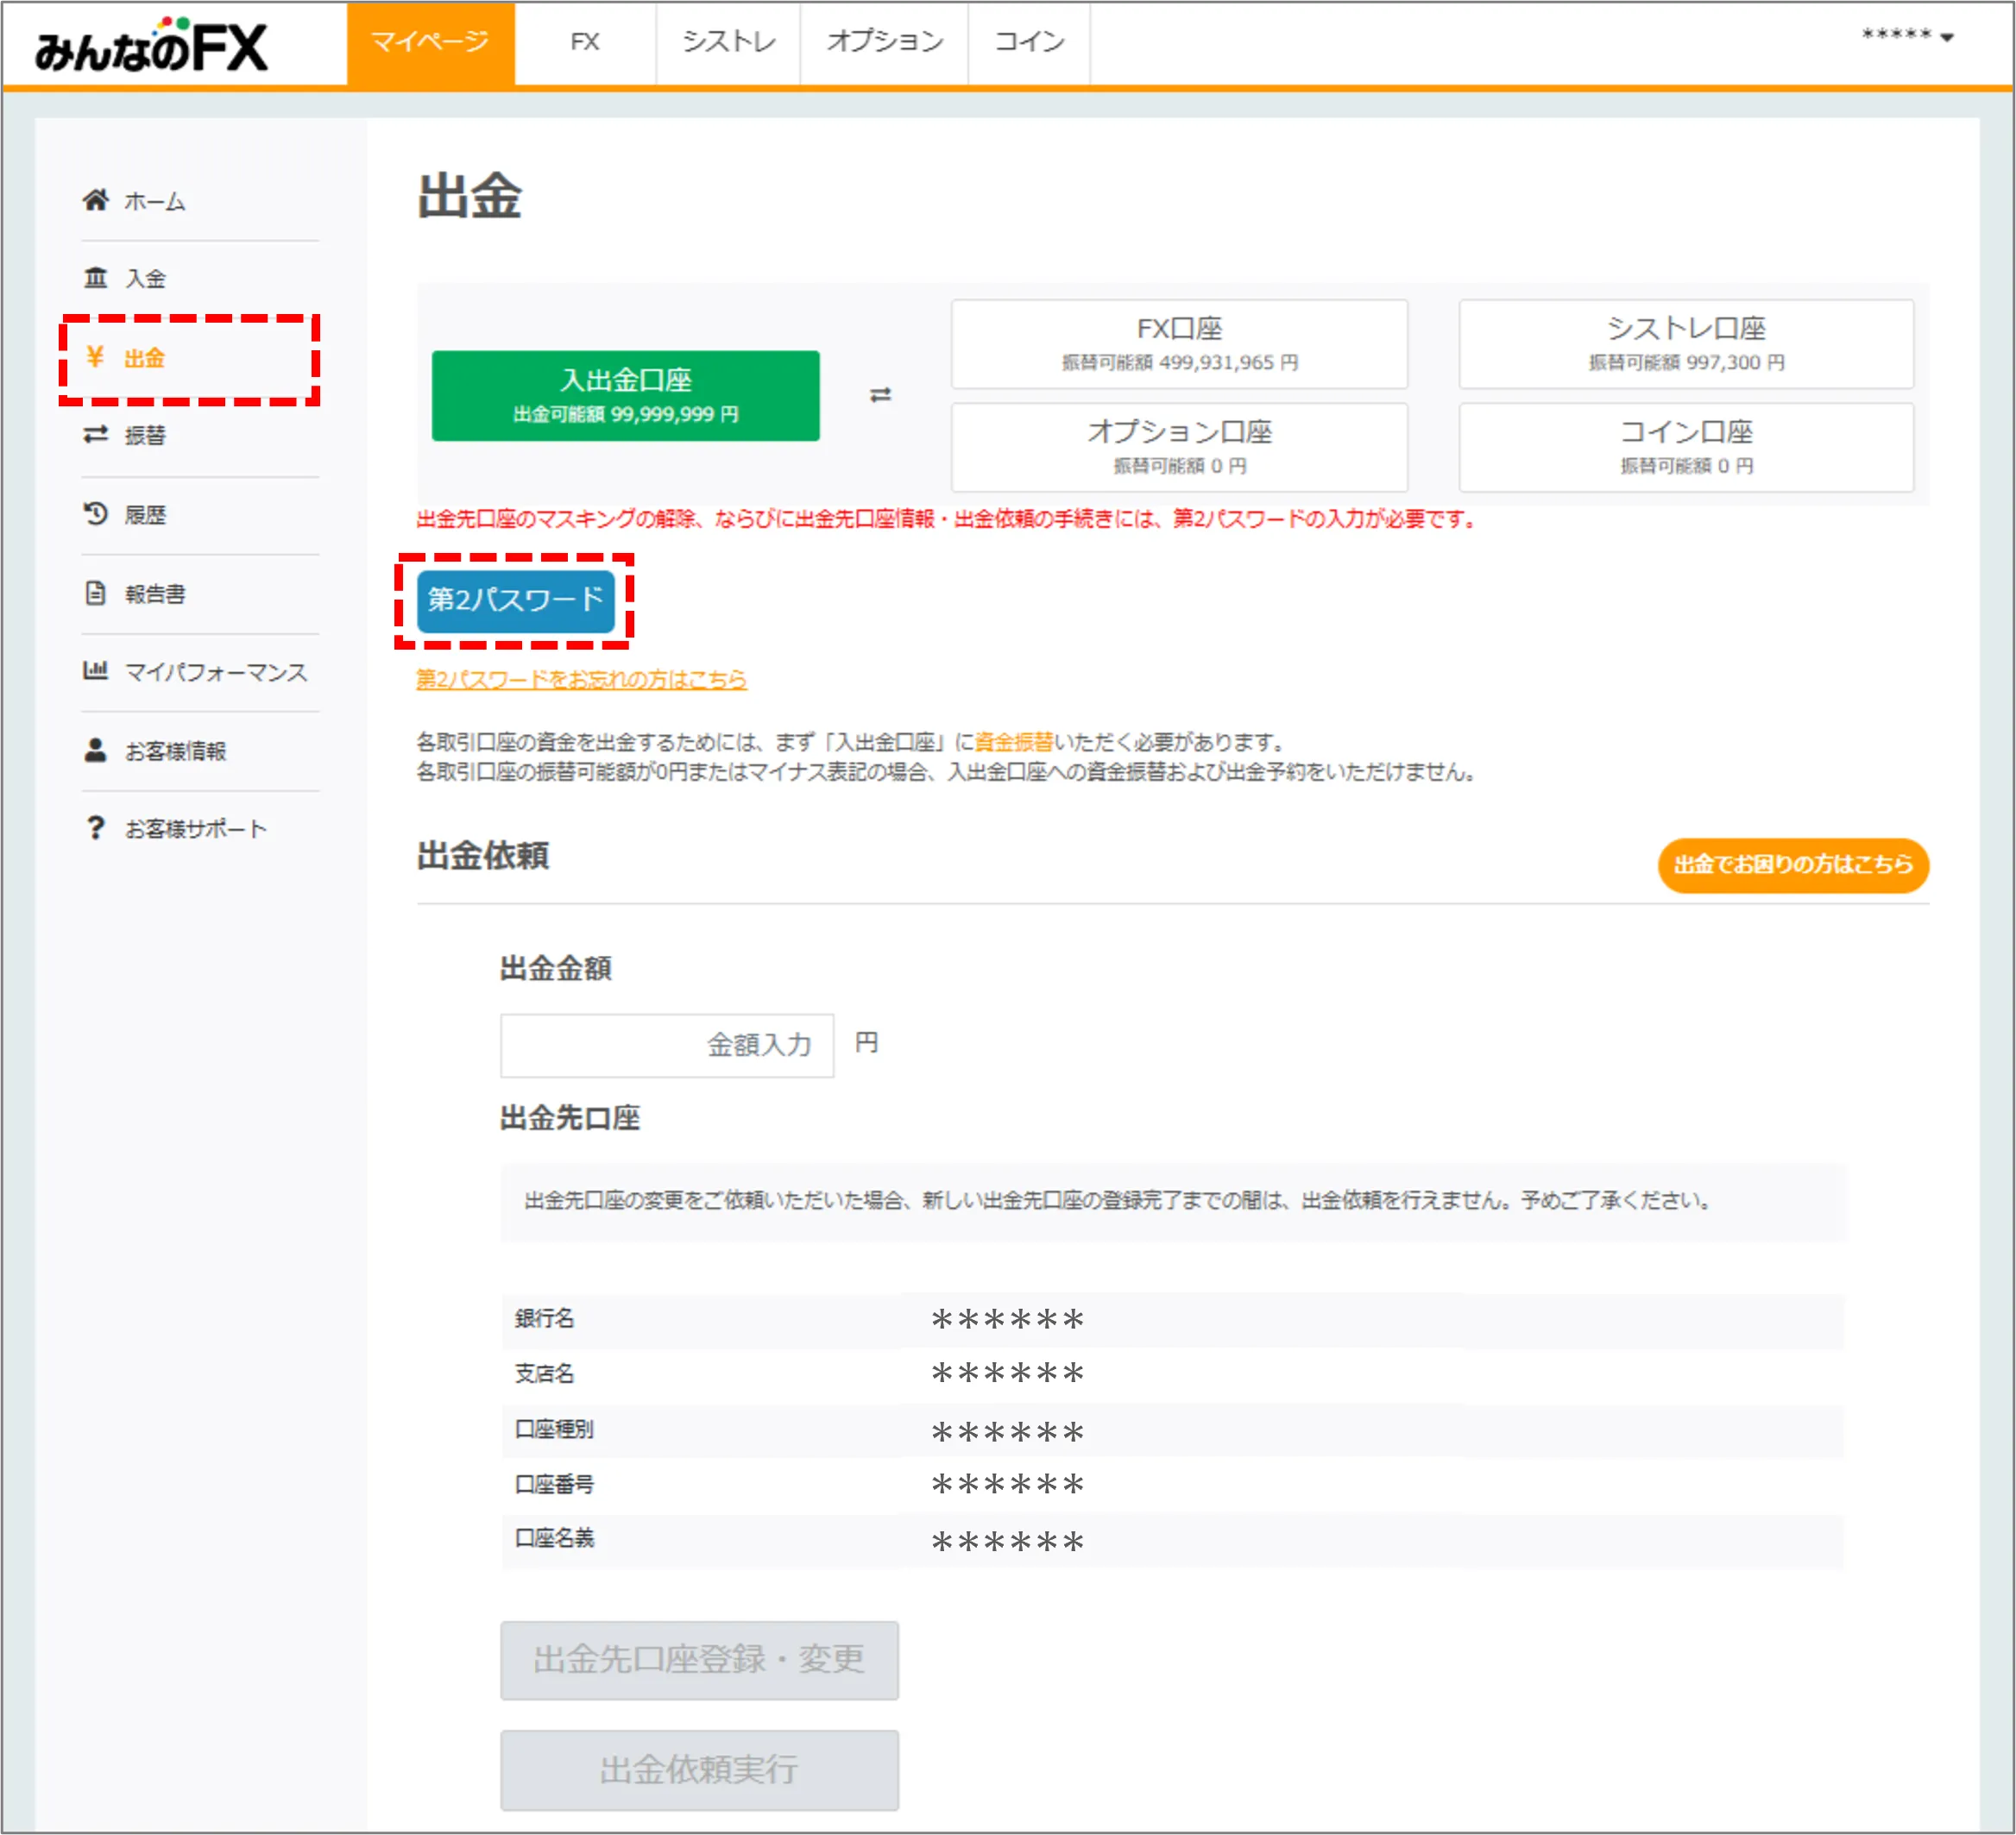The height and width of the screenshot is (1835, 2016).
Task: Click the swap arrows between account boxes
Action: [880, 396]
